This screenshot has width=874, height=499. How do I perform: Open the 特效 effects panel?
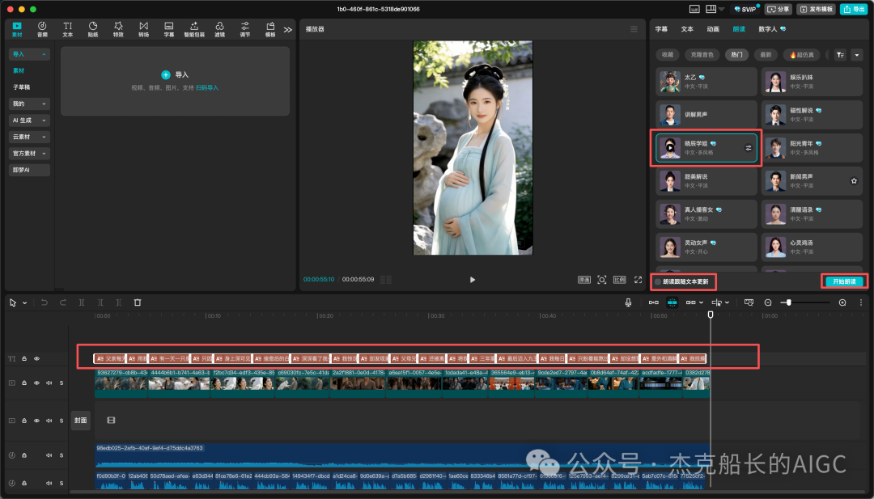118,29
